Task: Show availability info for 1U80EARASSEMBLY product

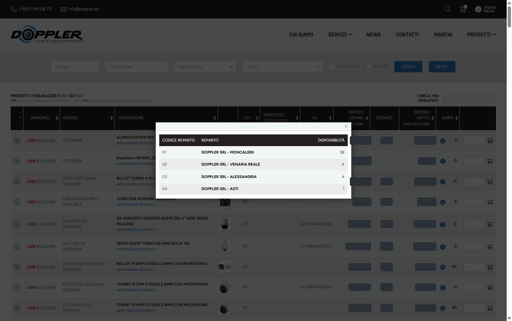Action: pyautogui.click(x=443, y=202)
